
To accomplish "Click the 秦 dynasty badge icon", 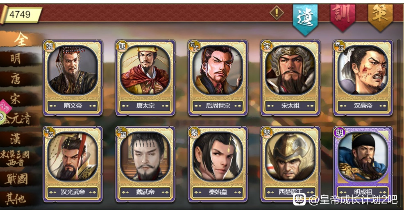I will click(194, 133).
